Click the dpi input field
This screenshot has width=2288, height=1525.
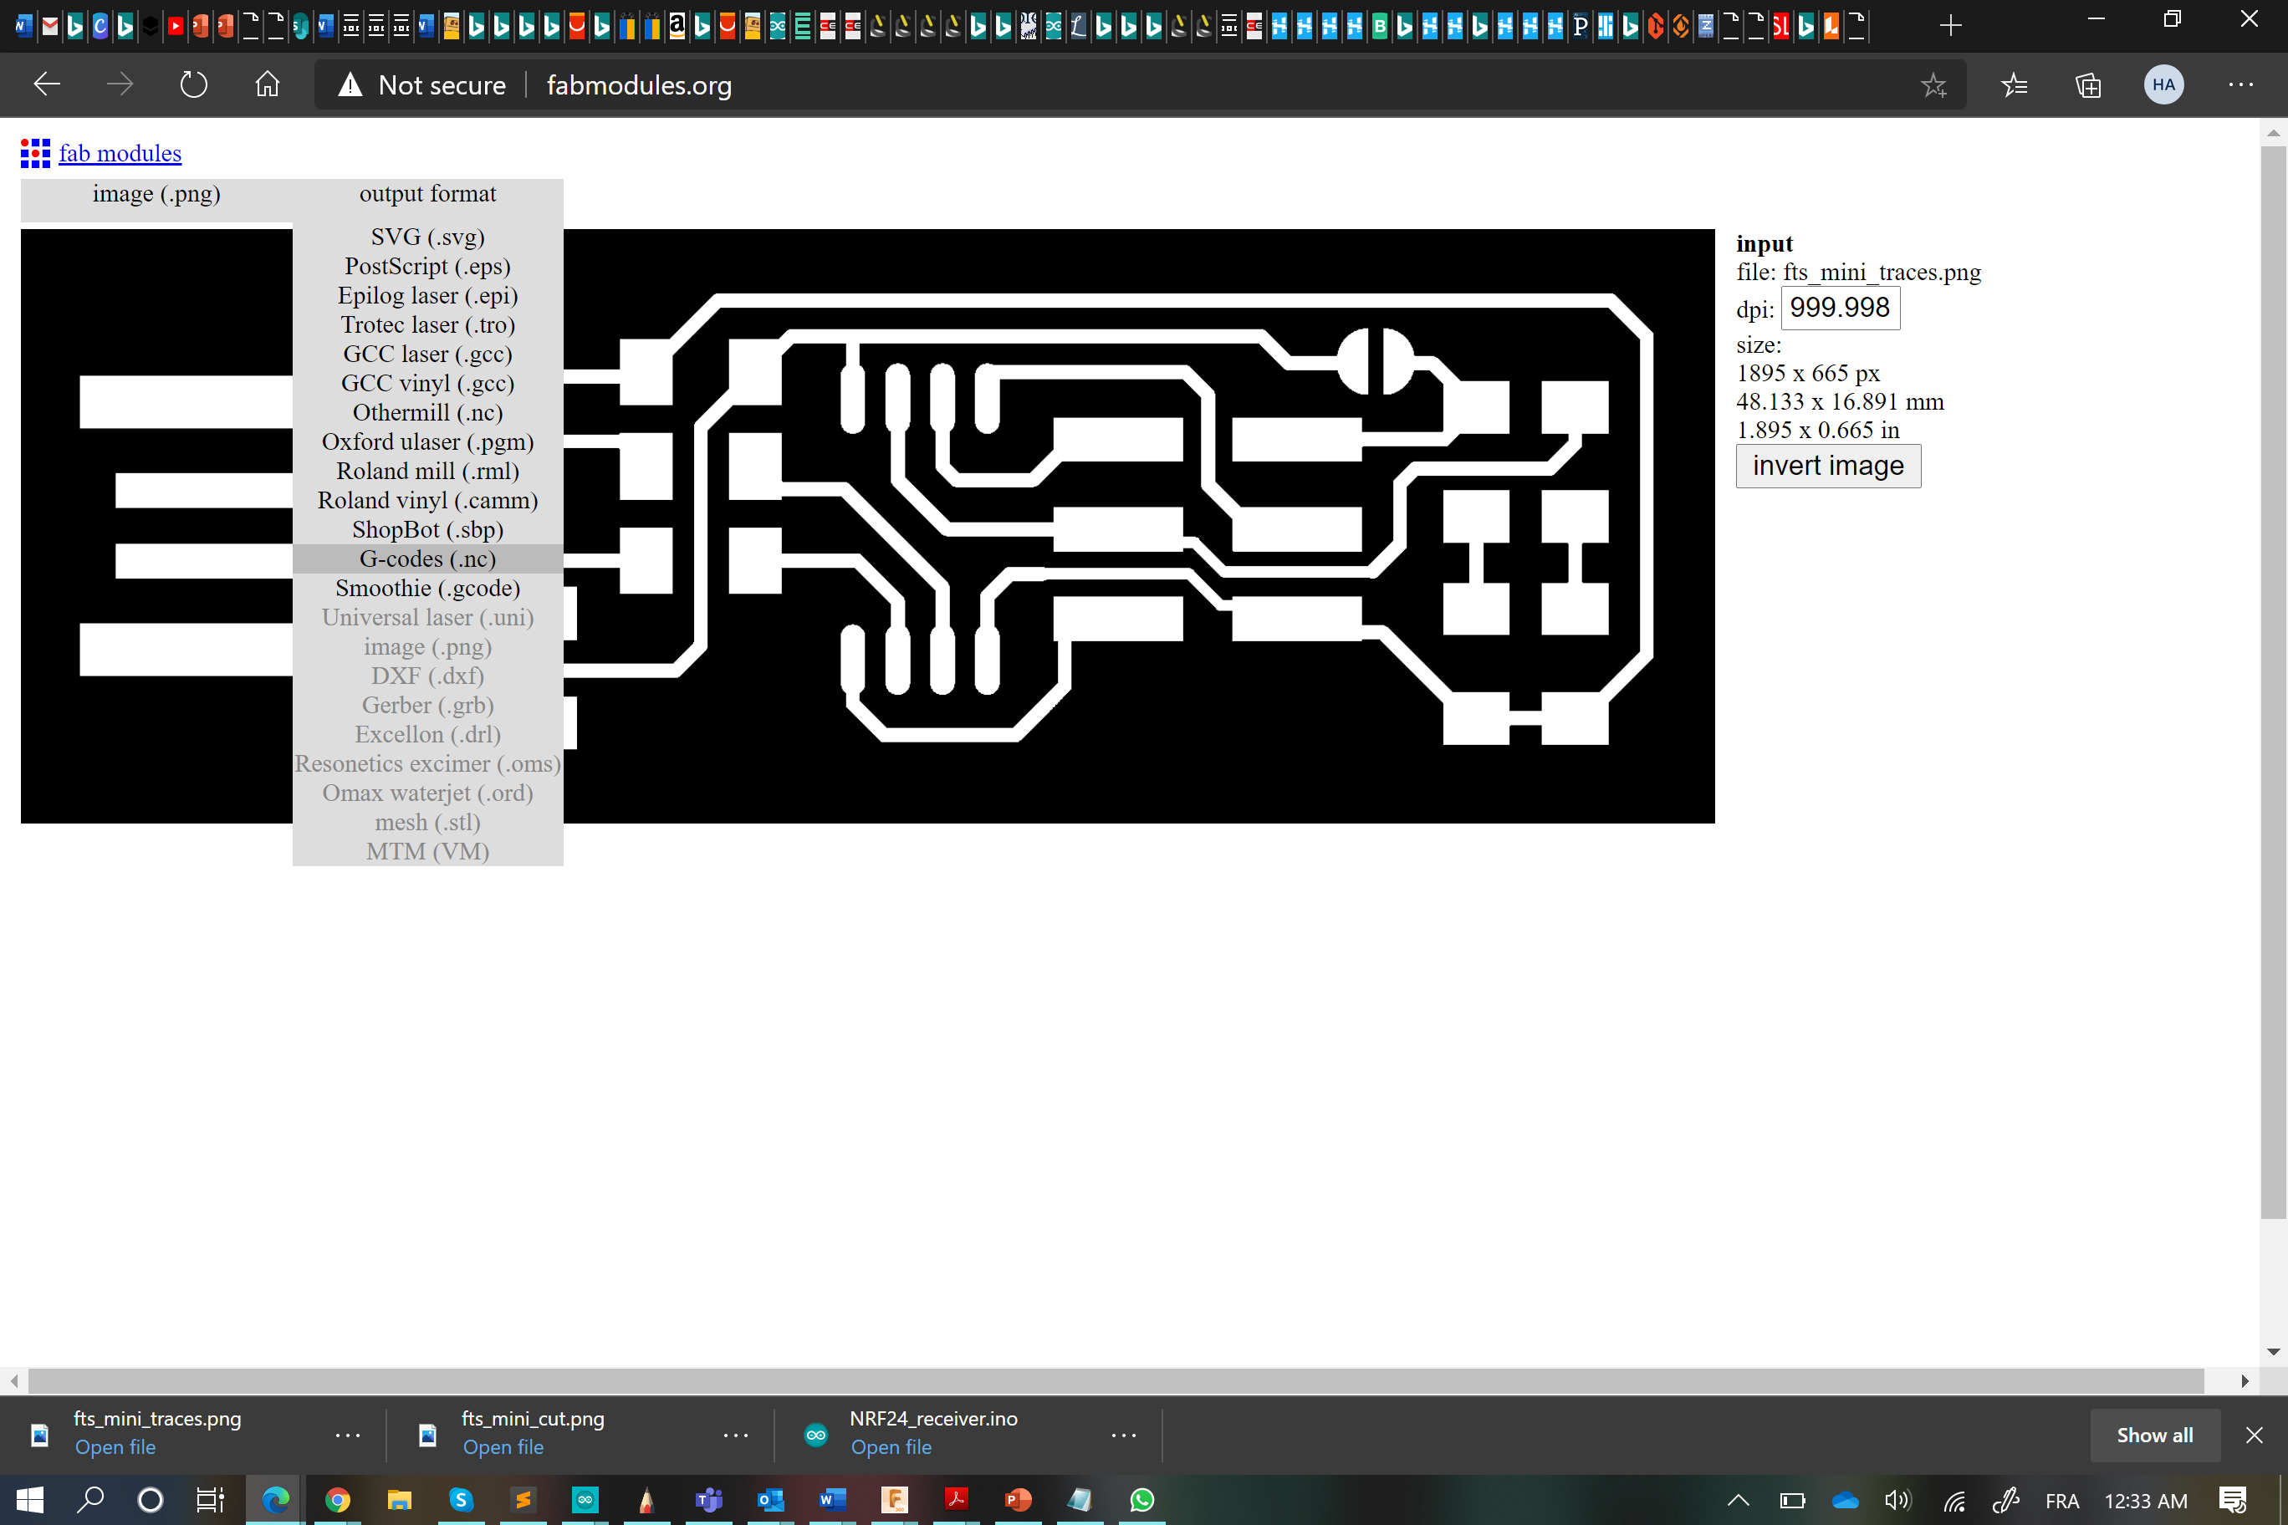(1839, 309)
